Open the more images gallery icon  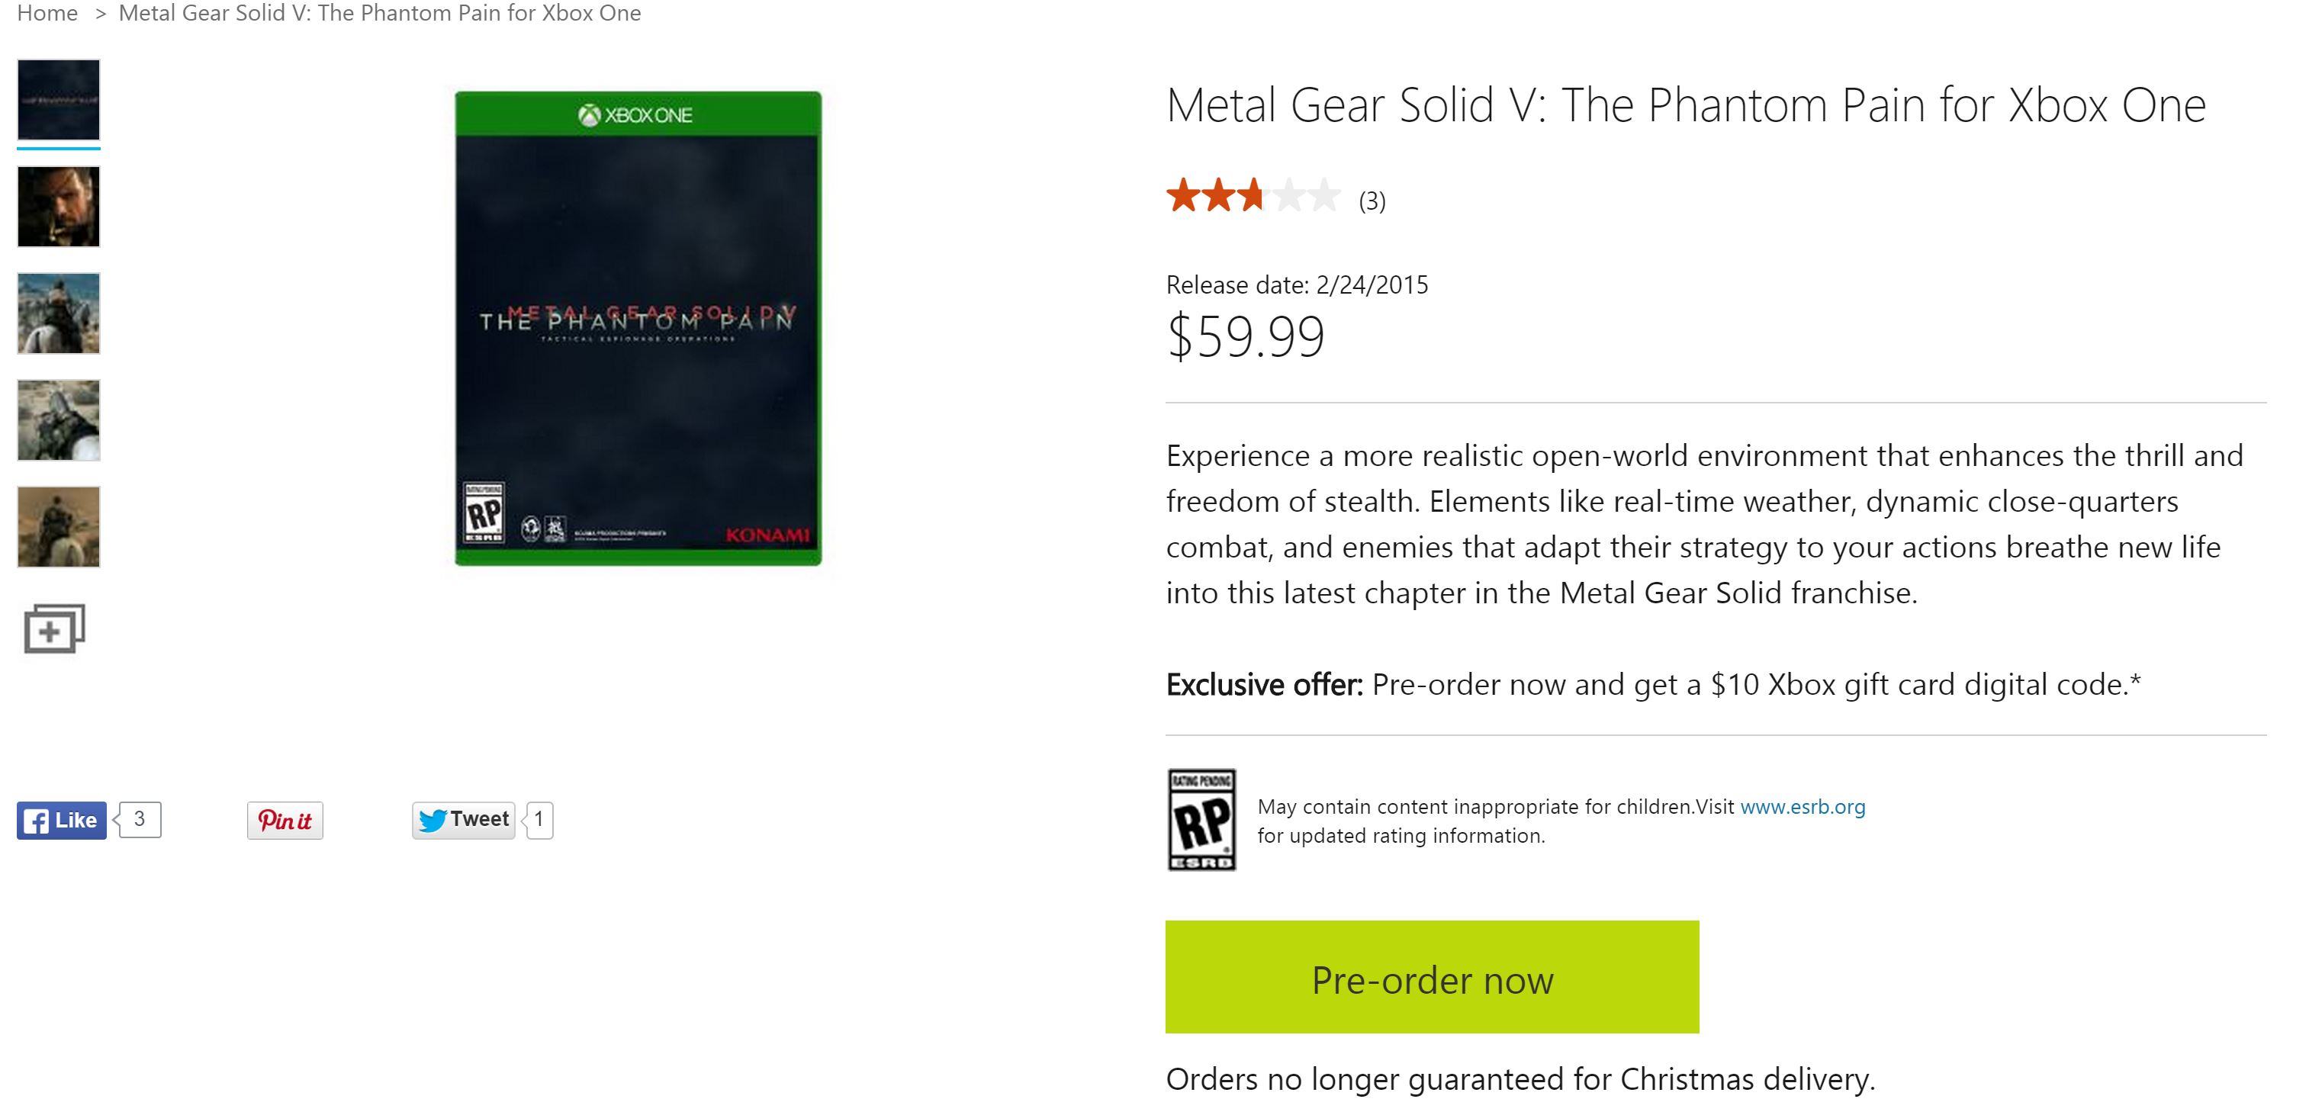tap(55, 628)
